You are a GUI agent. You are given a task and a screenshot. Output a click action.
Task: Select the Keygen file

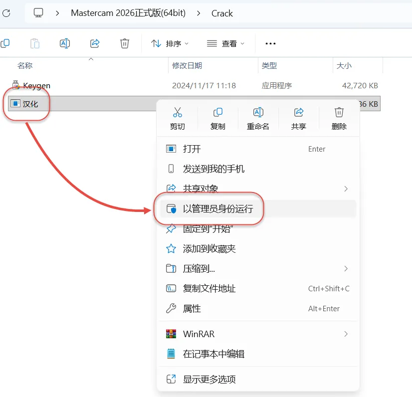coord(36,85)
